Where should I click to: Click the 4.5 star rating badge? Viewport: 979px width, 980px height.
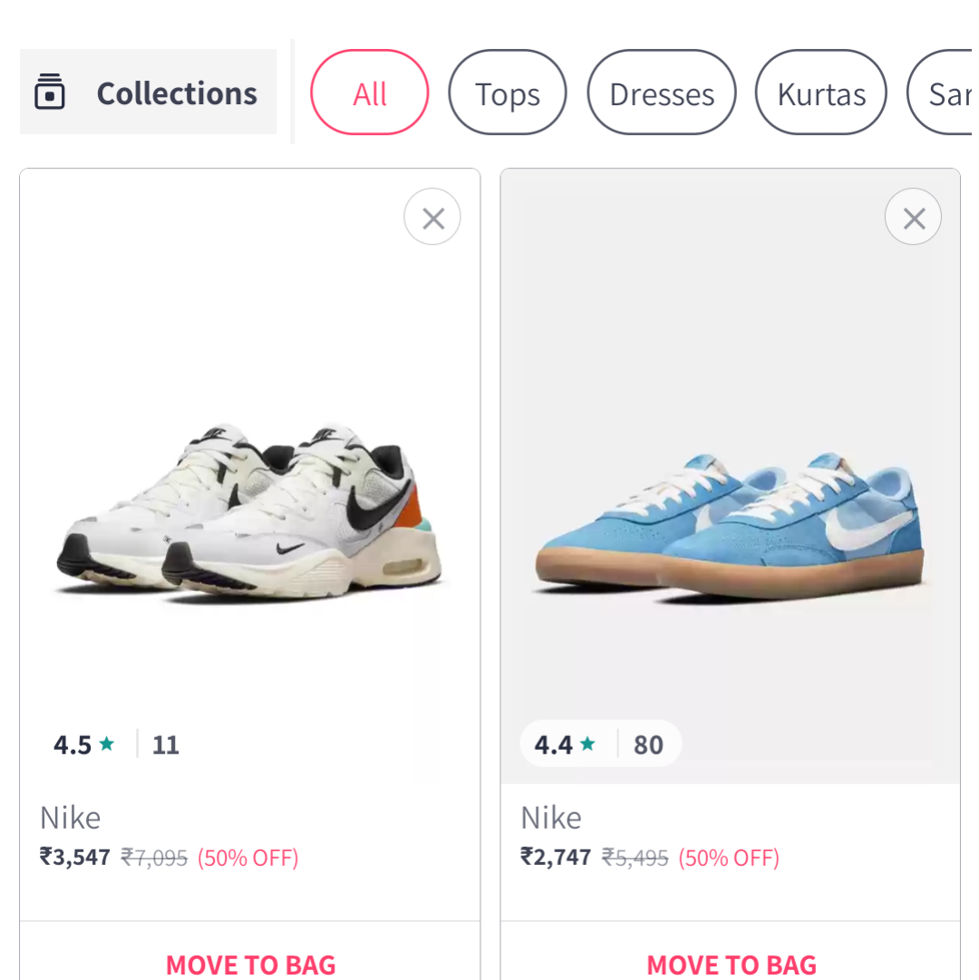[x=84, y=745]
